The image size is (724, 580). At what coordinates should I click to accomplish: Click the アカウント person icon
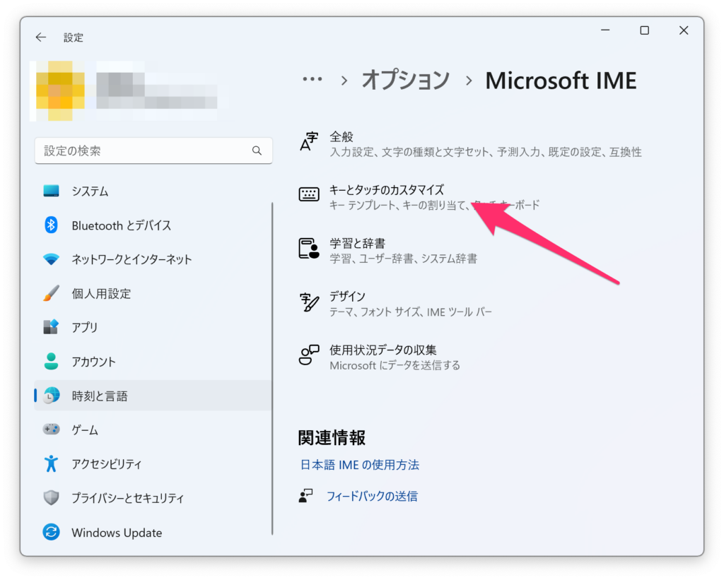click(51, 361)
